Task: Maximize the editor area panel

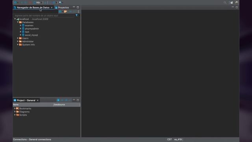Action: pyautogui.click(x=237, y=7)
